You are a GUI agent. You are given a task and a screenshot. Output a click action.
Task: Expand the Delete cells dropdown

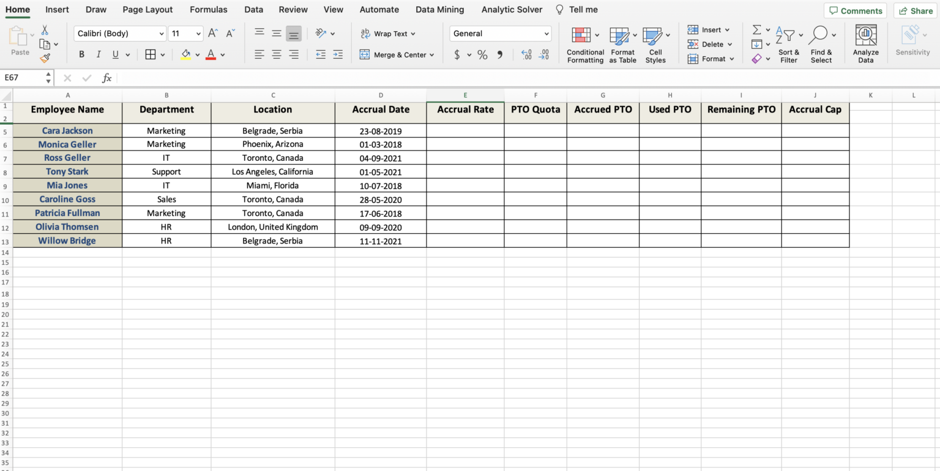(x=729, y=45)
